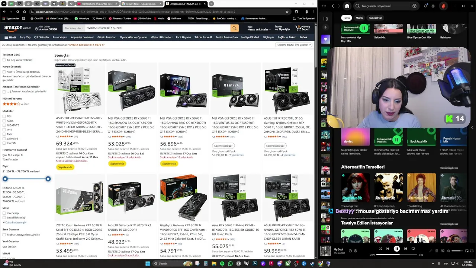Check the Palit brand filter

pyautogui.click(x=4, y=134)
